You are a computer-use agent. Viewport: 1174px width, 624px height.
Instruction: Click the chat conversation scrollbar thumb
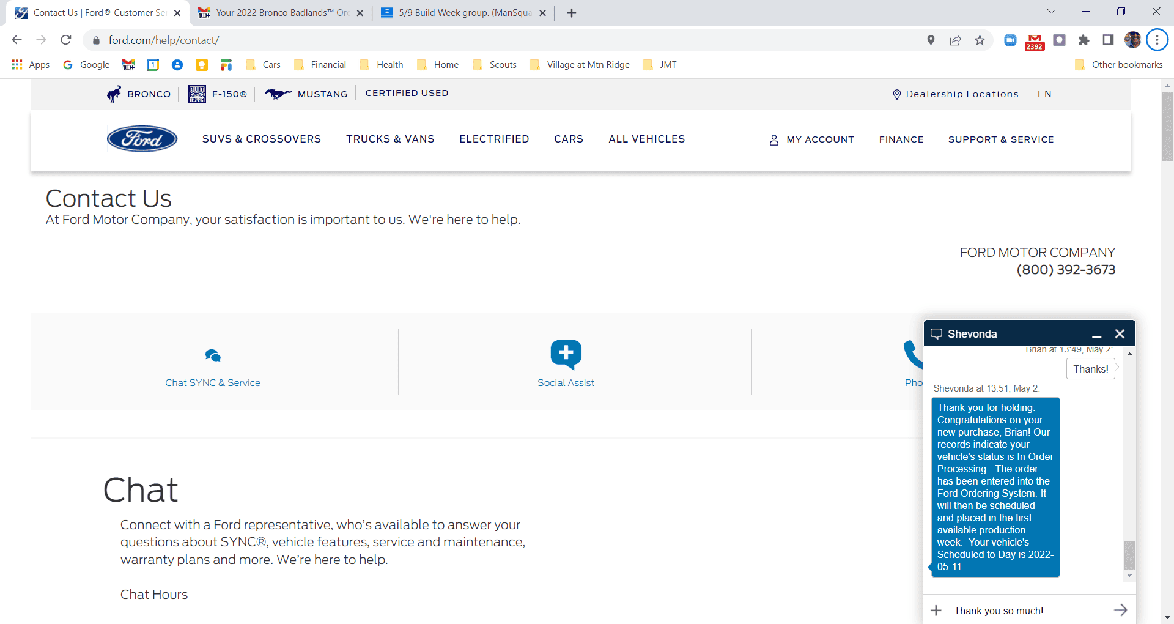tap(1129, 555)
